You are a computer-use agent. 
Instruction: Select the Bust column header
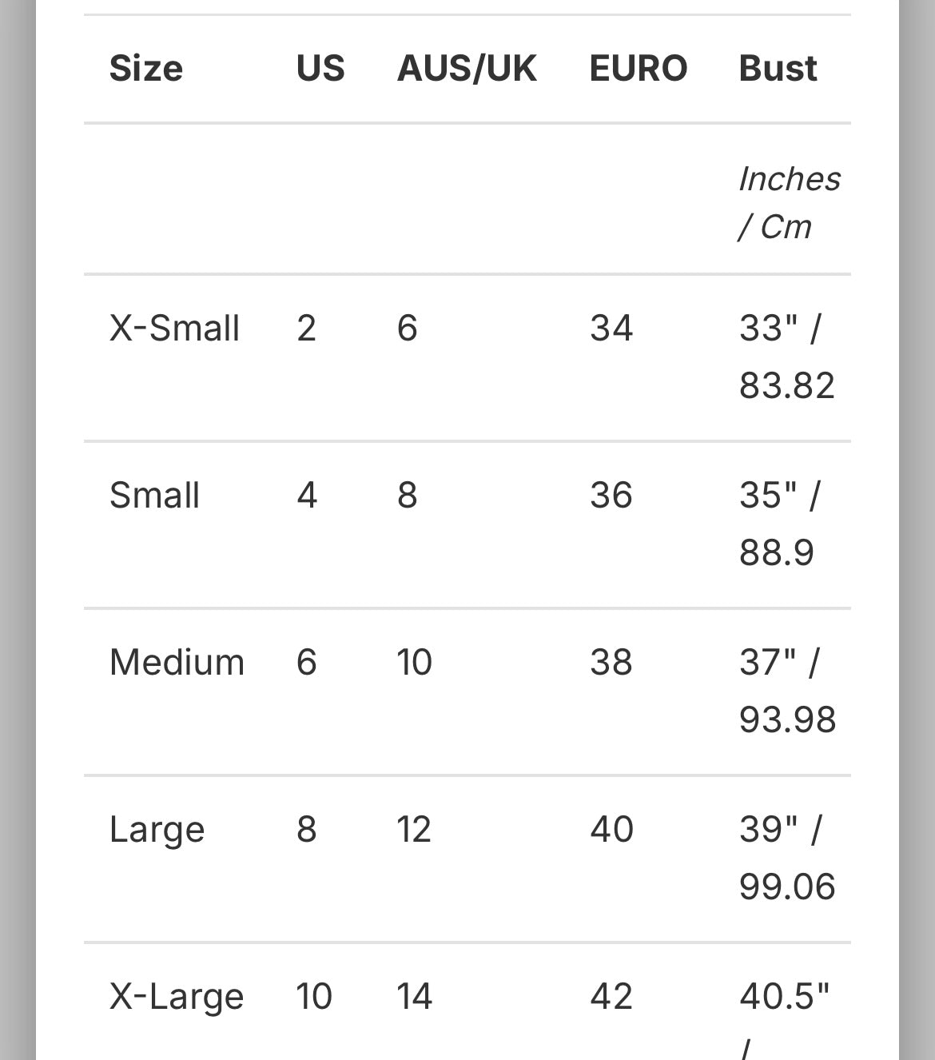(778, 69)
